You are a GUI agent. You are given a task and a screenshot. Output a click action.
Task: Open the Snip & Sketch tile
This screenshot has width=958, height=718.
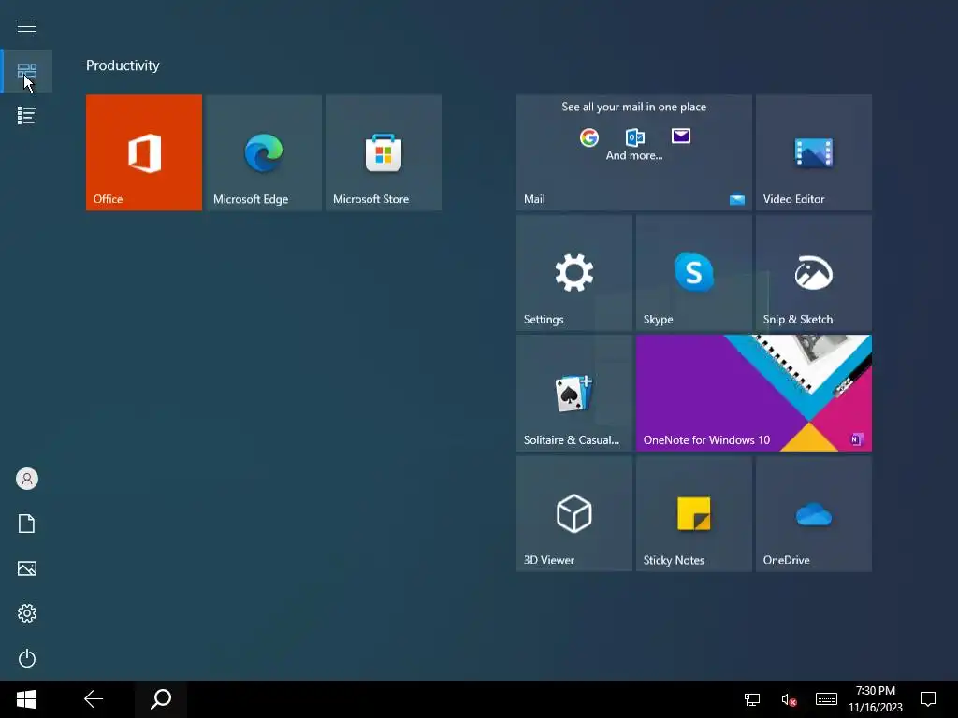point(813,273)
